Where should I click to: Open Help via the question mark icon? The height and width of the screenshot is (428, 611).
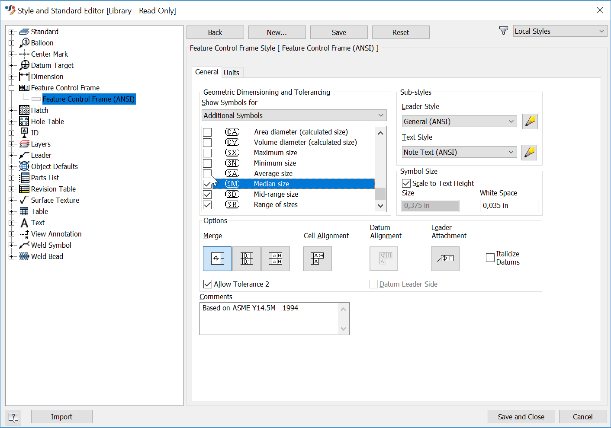pos(13,417)
